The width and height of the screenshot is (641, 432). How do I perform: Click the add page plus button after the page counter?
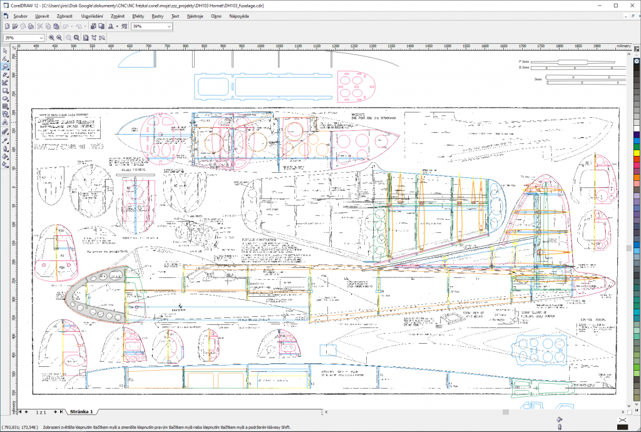(56, 411)
